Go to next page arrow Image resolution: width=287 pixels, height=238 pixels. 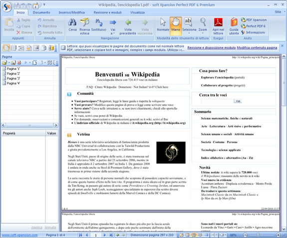coord(104,235)
